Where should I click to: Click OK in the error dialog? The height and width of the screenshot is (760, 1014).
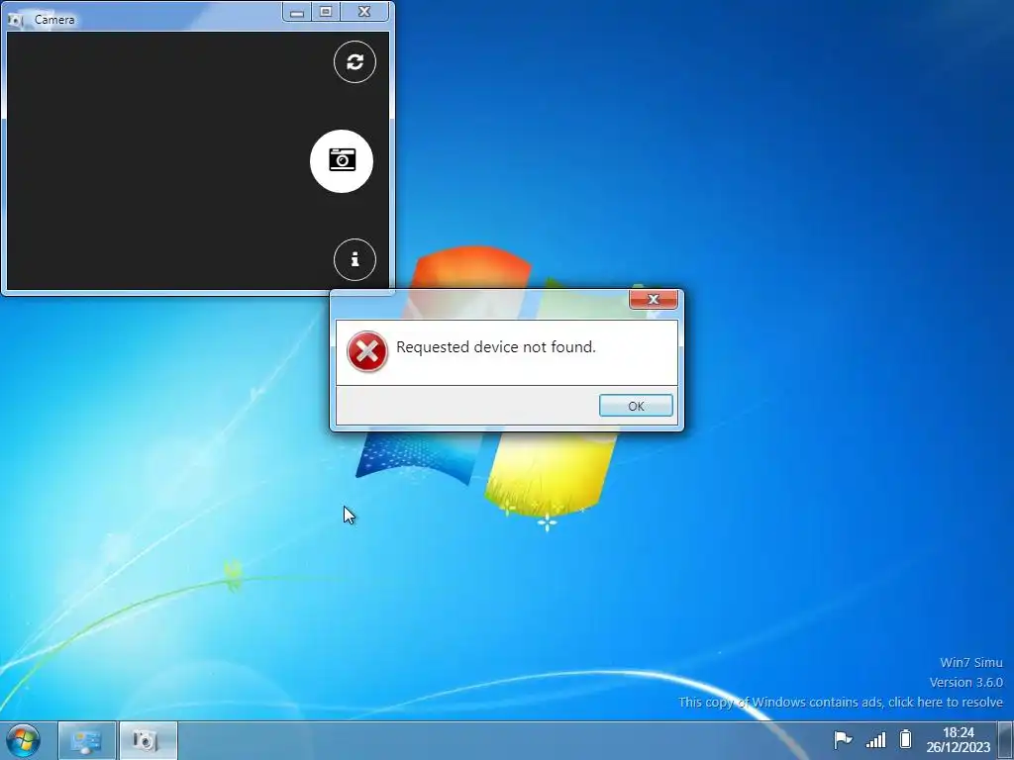(636, 406)
